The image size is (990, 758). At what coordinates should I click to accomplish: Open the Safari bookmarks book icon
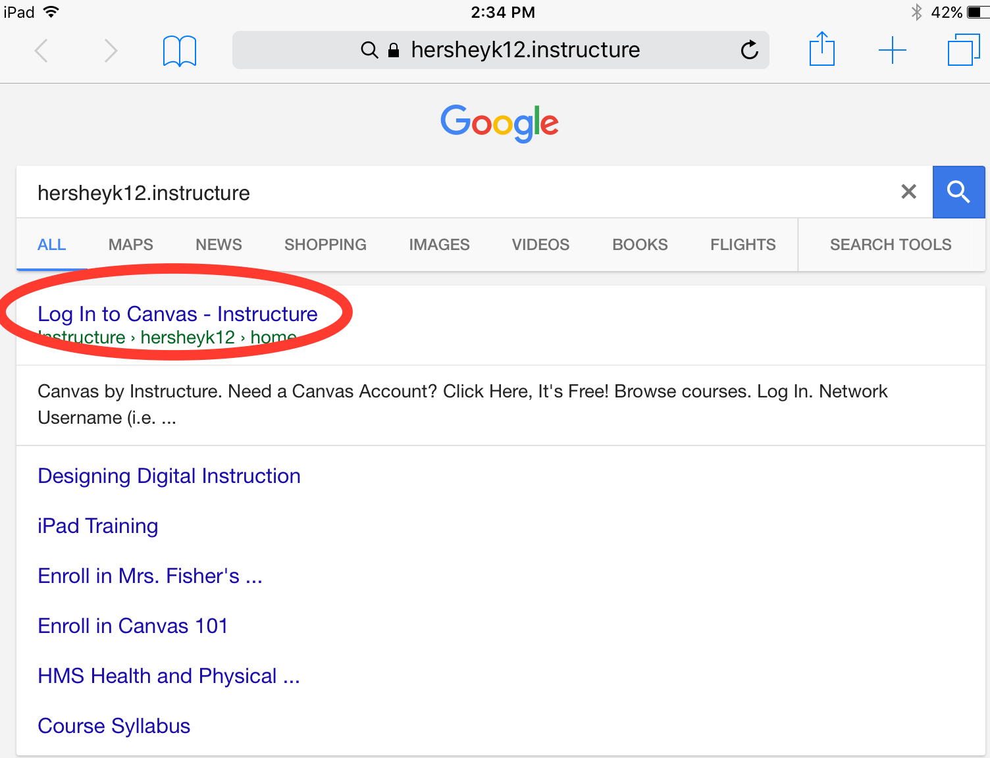(179, 51)
